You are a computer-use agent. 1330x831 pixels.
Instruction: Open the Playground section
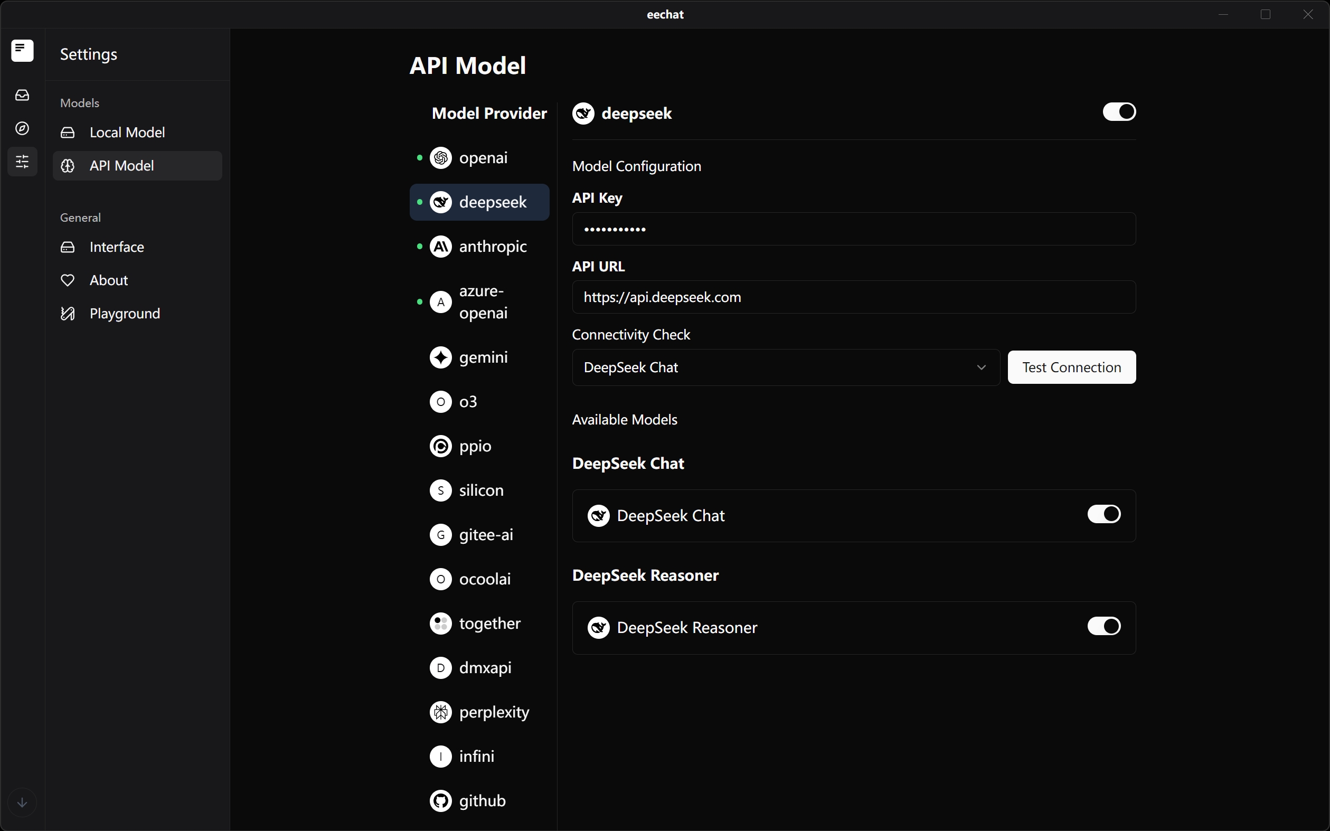pyautogui.click(x=124, y=314)
